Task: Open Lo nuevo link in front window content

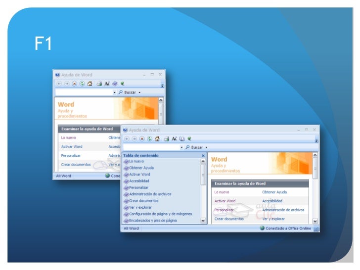Action: coord(222,192)
